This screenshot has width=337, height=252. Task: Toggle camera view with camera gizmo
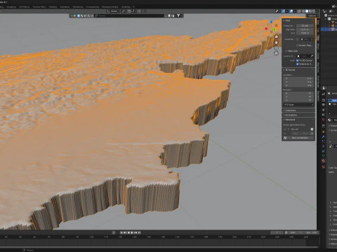pyautogui.click(x=277, y=48)
